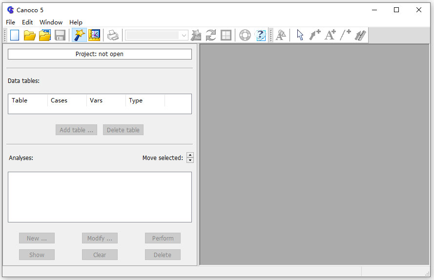Click the grayed floppy disk save icon
The height and width of the screenshot is (280, 434).
[60, 35]
